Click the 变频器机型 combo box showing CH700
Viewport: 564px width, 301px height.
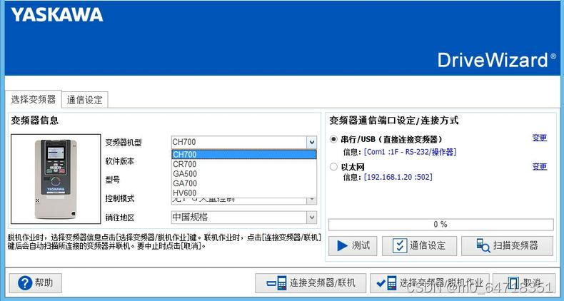pos(244,142)
